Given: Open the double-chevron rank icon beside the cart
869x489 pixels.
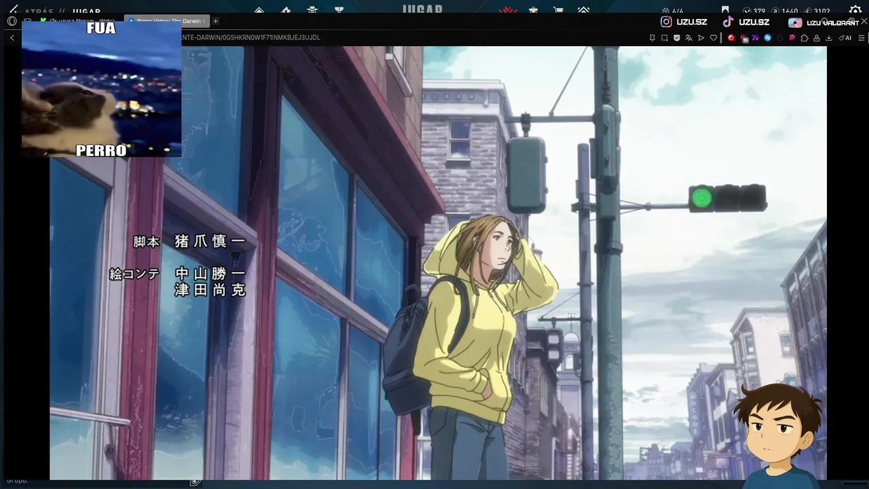Looking at the screenshot, I should point(583,10).
